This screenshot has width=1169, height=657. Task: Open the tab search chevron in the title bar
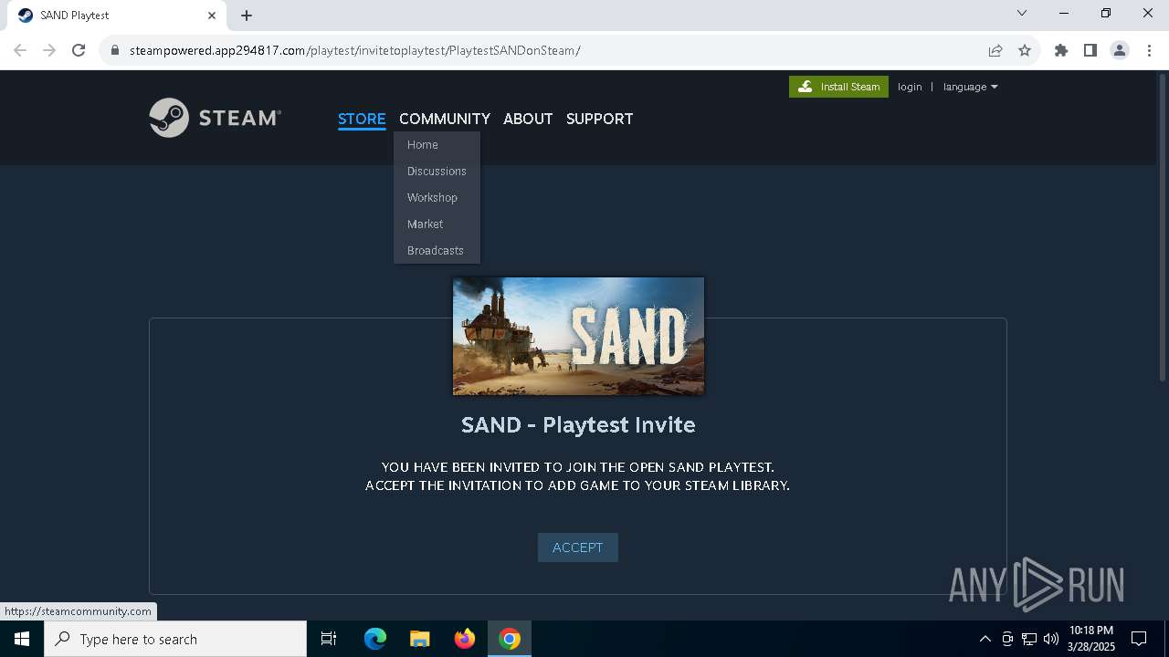point(1022,14)
